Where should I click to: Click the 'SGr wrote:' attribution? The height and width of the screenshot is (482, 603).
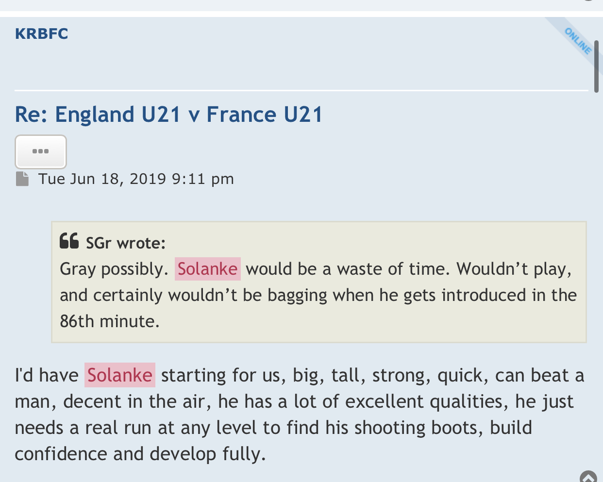[125, 243]
